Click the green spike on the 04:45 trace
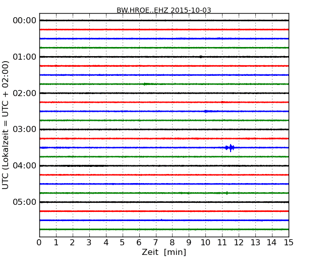Image resolution: width=328 pixels, height=263 pixels. [227, 193]
